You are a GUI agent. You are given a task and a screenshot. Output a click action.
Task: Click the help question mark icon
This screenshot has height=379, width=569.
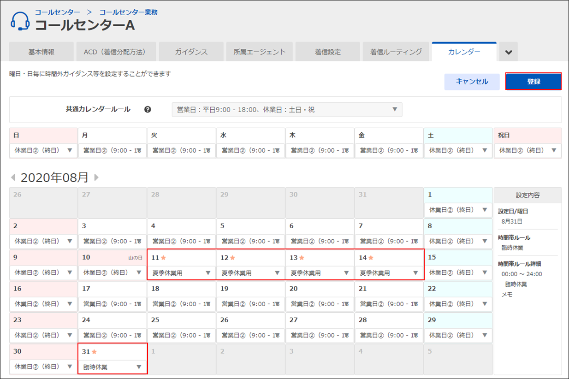(148, 110)
